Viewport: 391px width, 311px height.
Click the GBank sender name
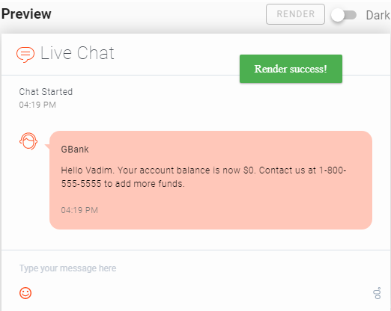pos(75,150)
